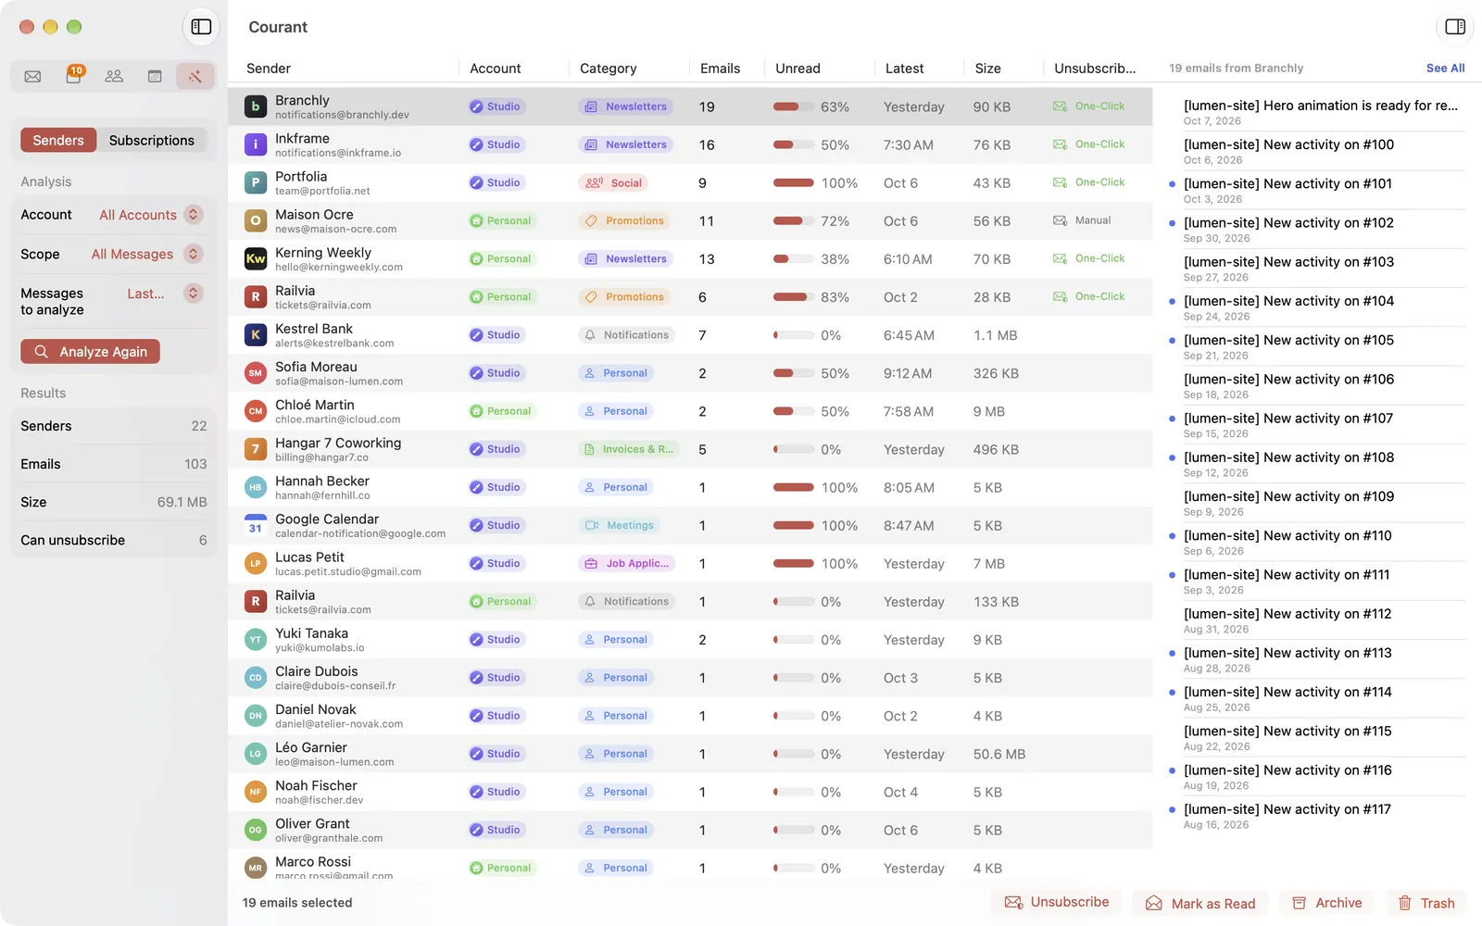Click the Kestrel Bank avatar icon
The height and width of the screenshot is (926, 1482).
click(x=256, y=335)
